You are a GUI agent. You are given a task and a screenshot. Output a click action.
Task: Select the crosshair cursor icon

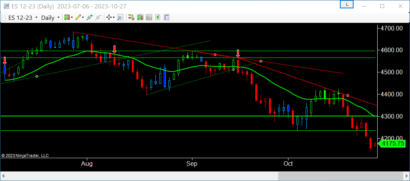click(x=109, y=18)
